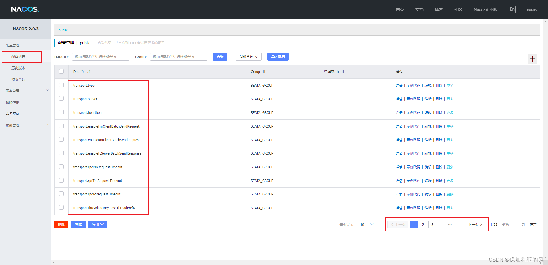Go to next page with 下一页
Image resolution: width=548 pixels, height=265 pixels.
(475, 224)
